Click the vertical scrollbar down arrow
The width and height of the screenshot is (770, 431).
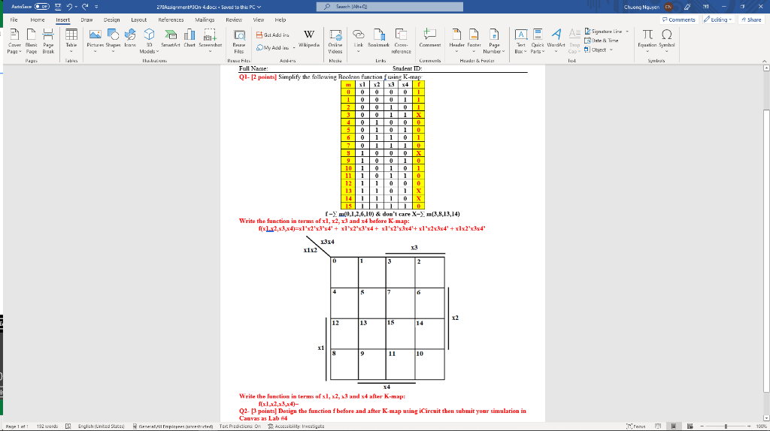pyautogui.click(x=766, y=418)
